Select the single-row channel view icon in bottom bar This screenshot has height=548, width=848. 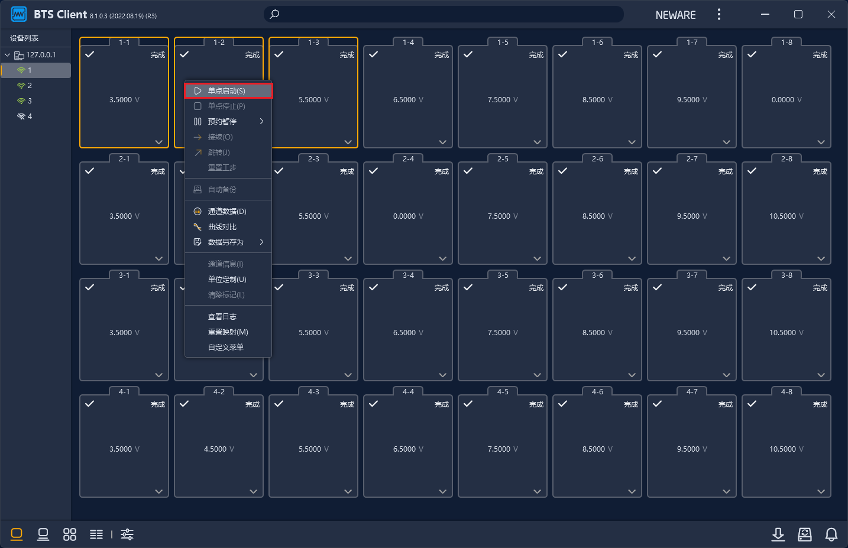tap(43, 534)
